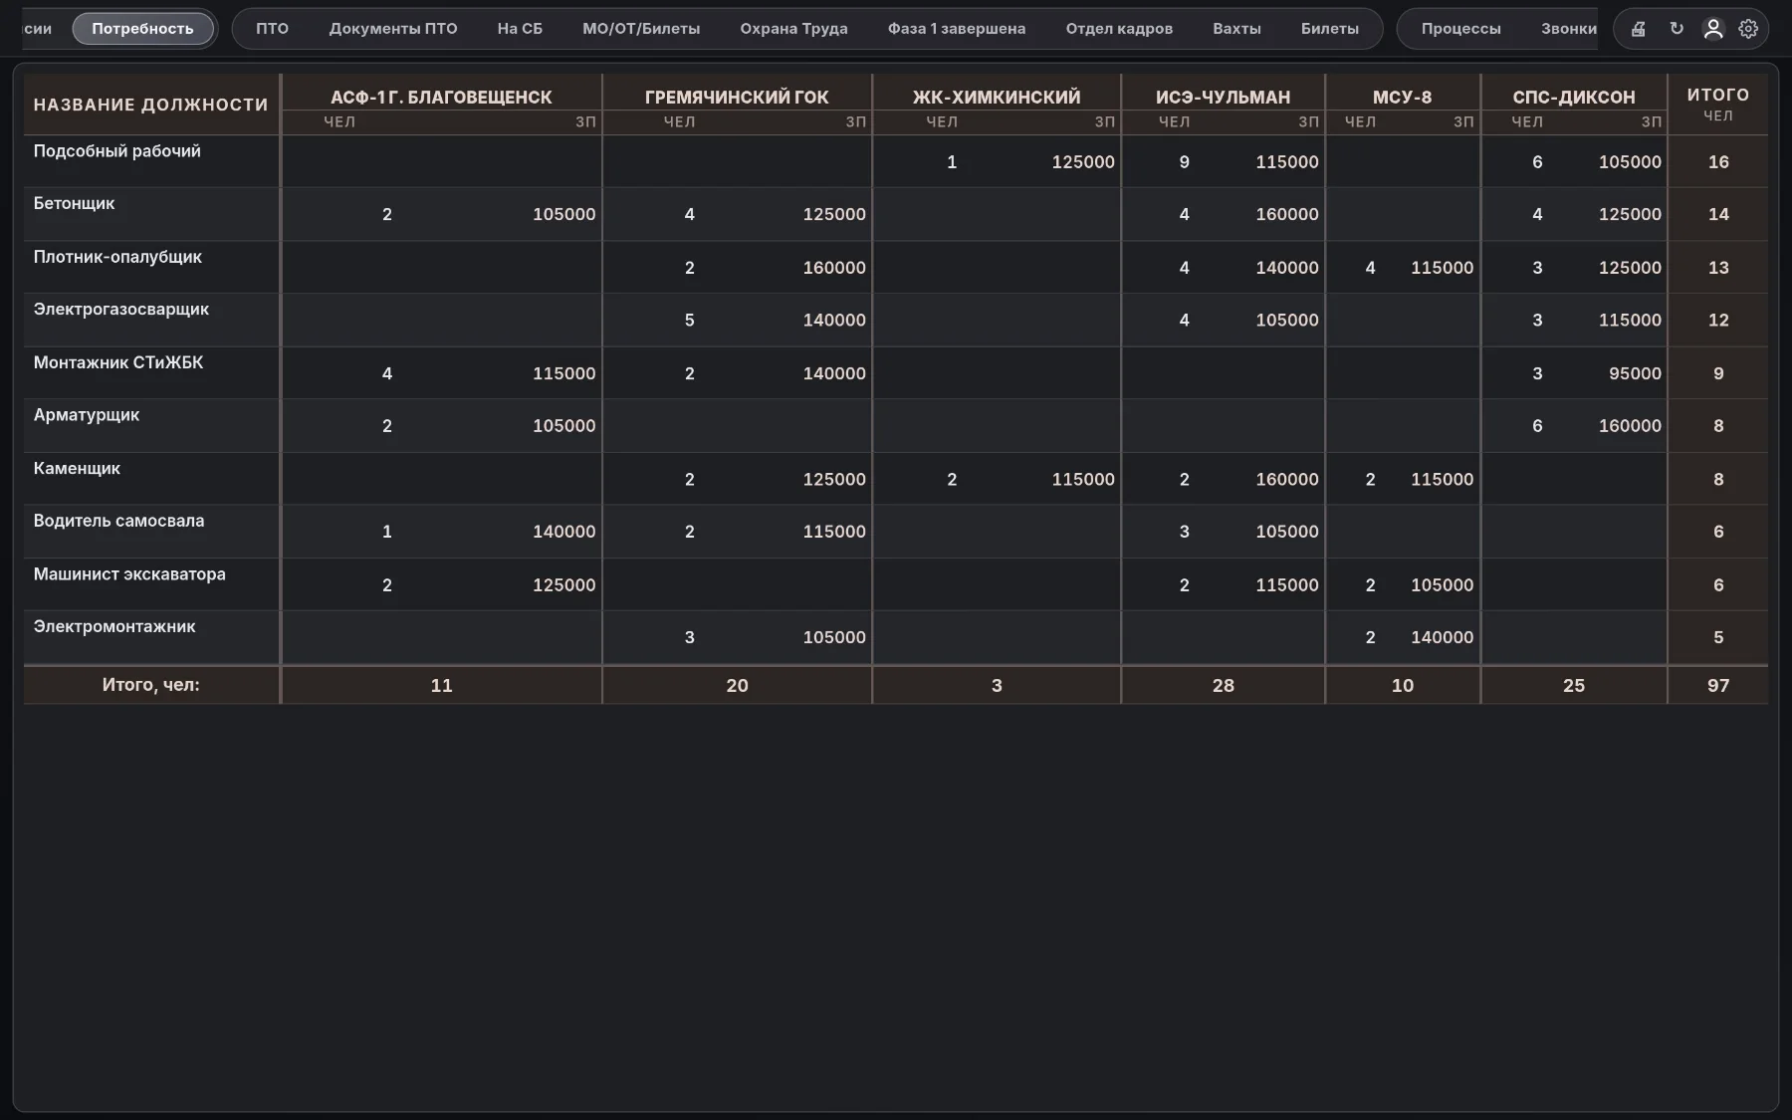This screenshot has height=1120, width=1792.
Task: Click the ИСЭ-ЧУЛЬМАН column header
Action: click(x=1223, y=97)
